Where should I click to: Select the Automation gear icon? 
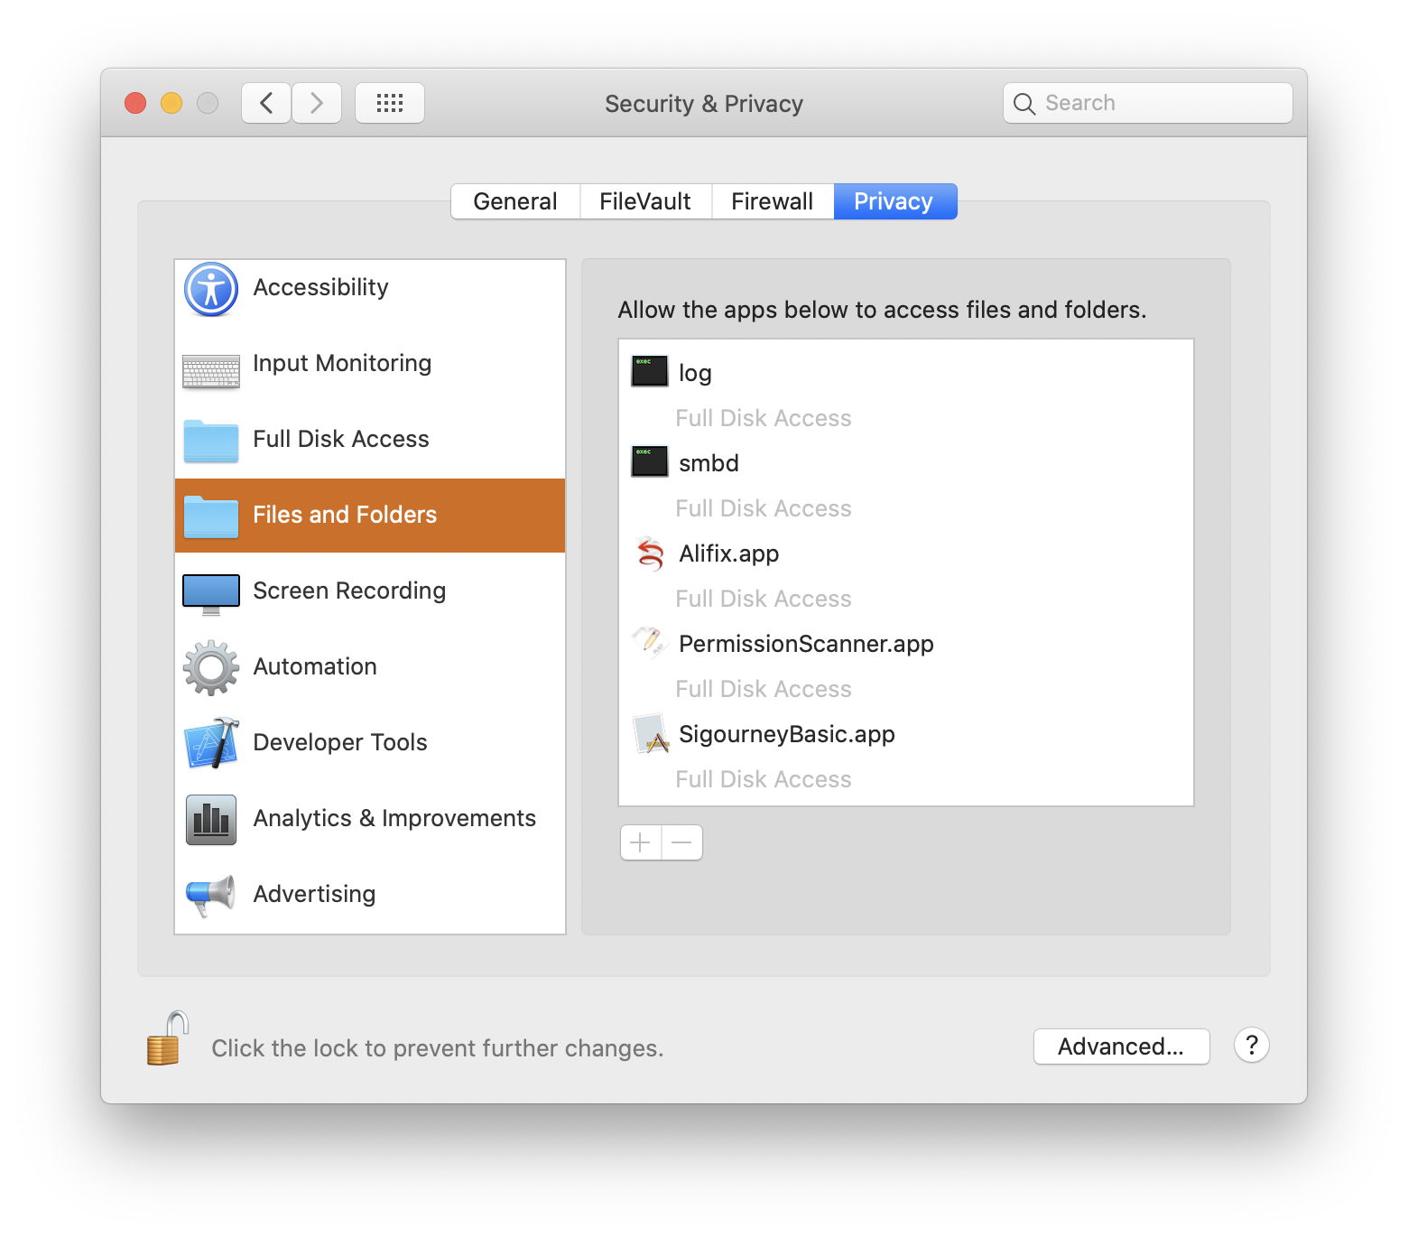(x=211, y=667)
